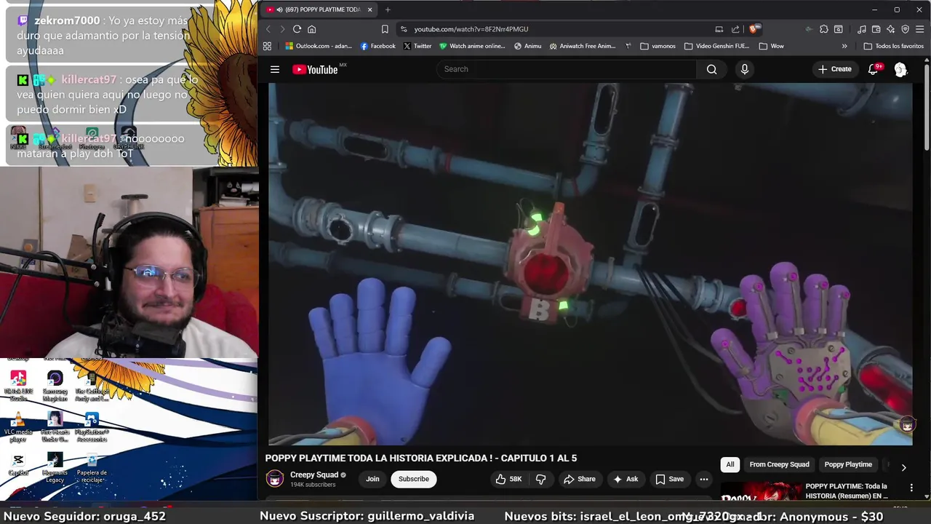Open Facebook bookmark
Image resolution: width=931 pixels, height=524 pixels.
(377, 46)
